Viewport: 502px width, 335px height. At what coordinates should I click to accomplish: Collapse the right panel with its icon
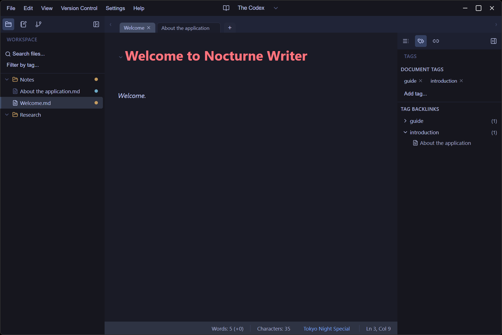[x=493, y=41]
